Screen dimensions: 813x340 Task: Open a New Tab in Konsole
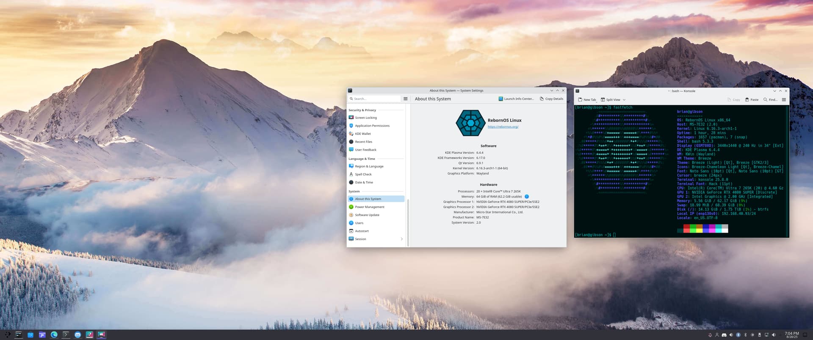[x=587, y=100]
